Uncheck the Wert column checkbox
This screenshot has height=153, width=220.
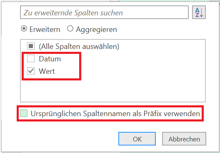click(x=31, y=71)
